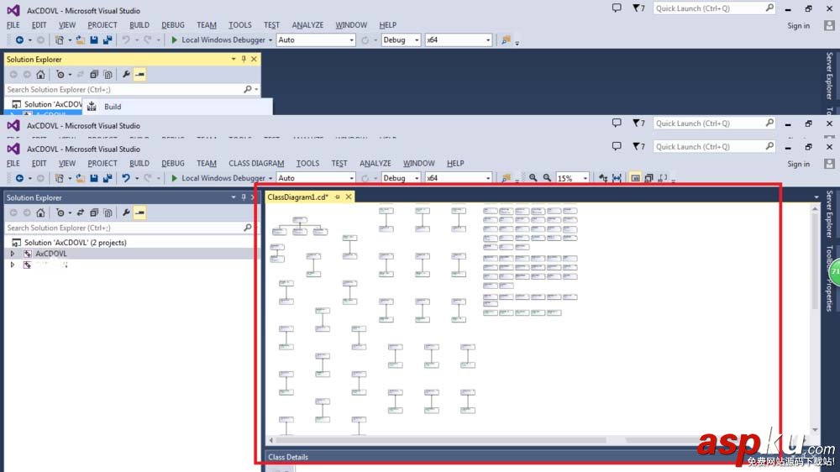Click Layout Diagram icon beside zoom percentage

click(603, 178)
